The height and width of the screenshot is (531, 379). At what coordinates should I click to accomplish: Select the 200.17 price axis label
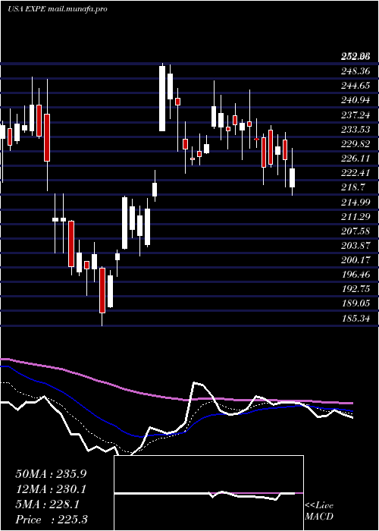point(356,260)
